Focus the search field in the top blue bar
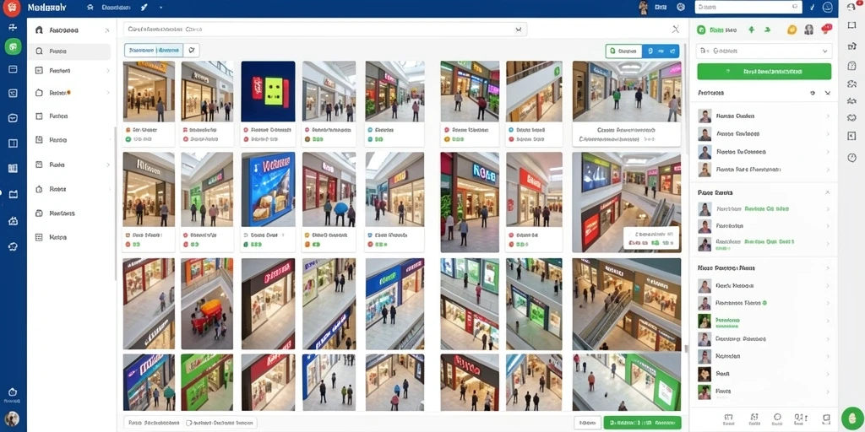The width and height of the screenshot is (865, 432). (748, 7)
